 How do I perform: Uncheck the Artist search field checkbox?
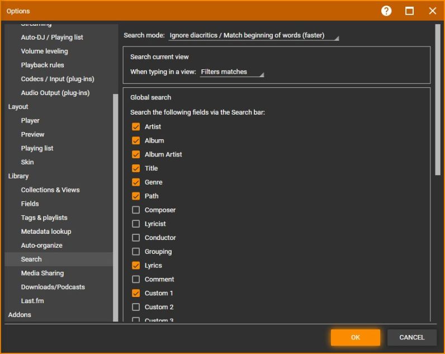[x=136, y=127]
